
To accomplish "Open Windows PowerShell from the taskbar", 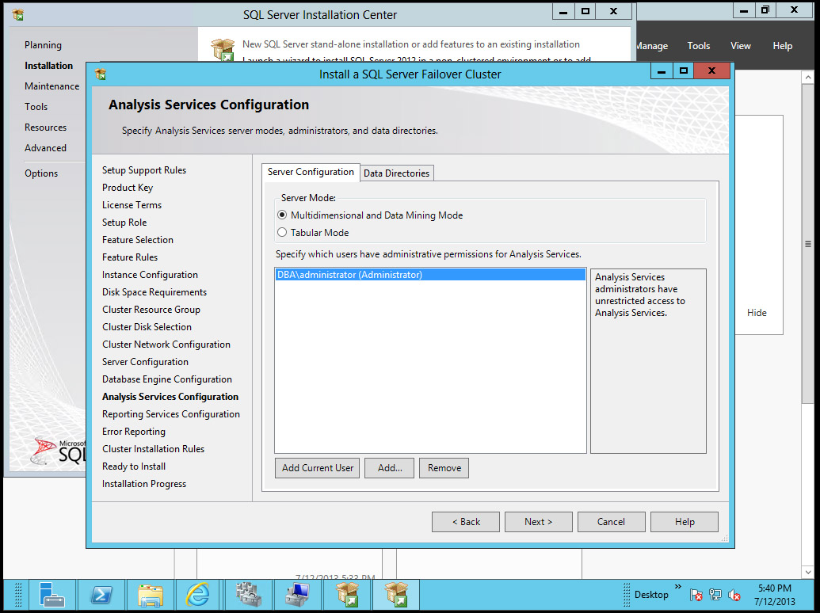I will (x=101, y=595).
